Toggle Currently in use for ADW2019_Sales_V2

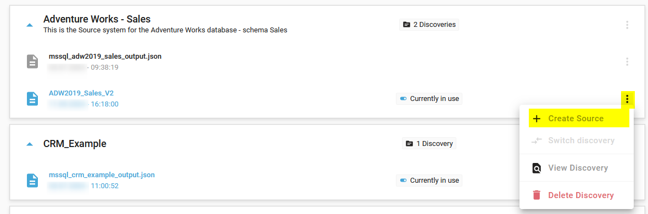pyautogui.click(x=403, y=99)
